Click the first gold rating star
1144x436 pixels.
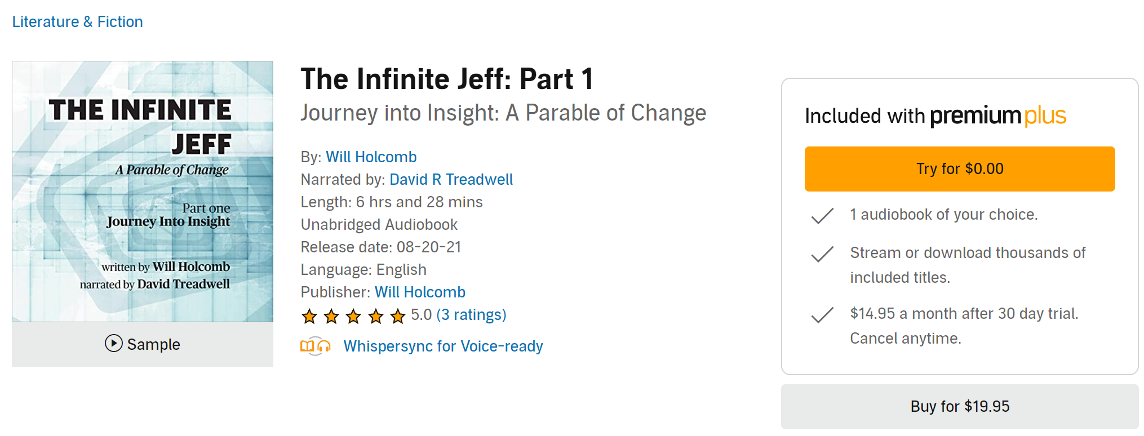(x=309, y=317)
